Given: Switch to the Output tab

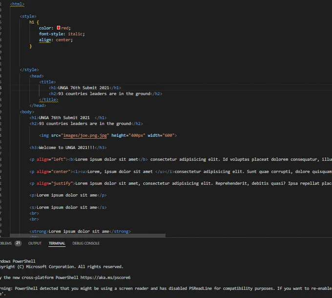Looking at the screenshot, I should pyautogui.click(x=35, y=243).
